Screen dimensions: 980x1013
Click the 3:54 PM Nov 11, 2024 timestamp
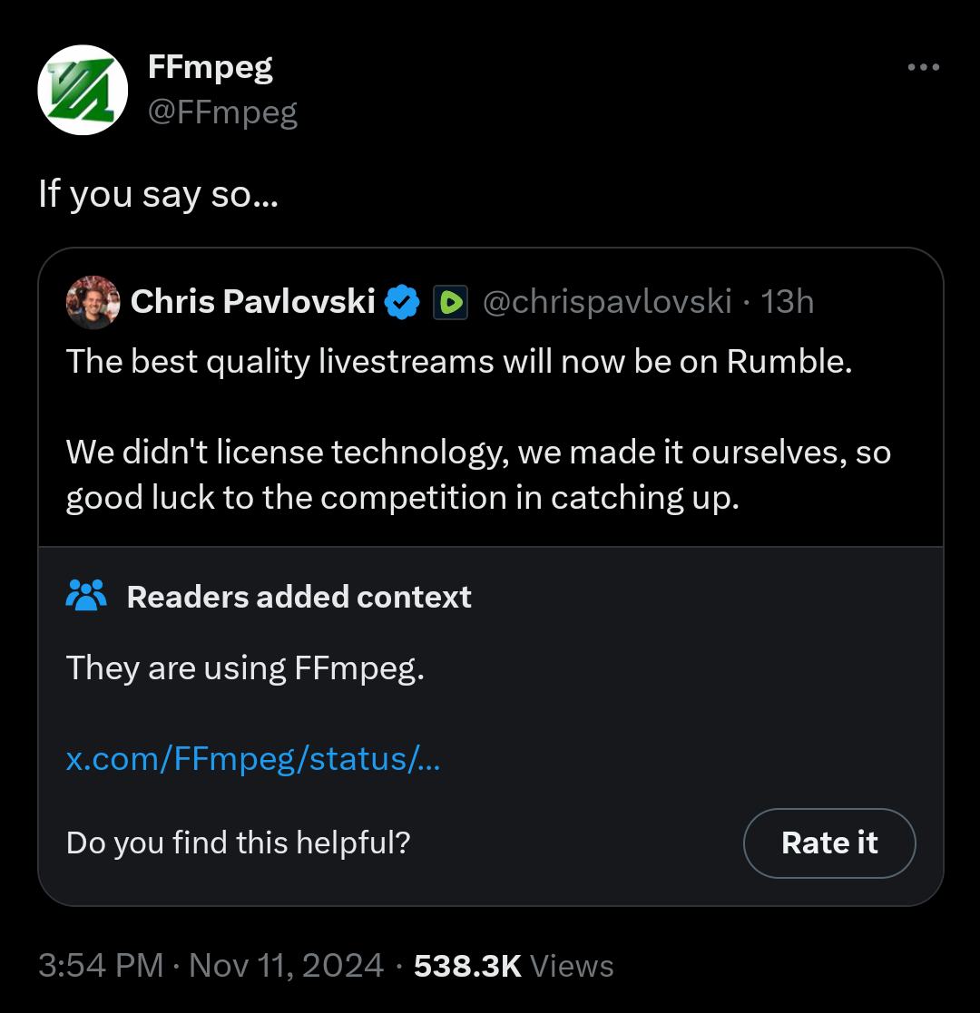211,966
